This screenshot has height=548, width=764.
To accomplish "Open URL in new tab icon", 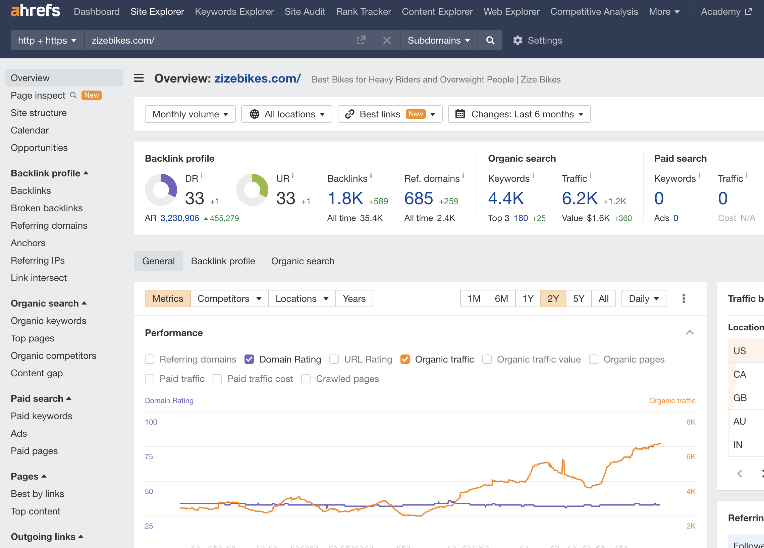I will pyautogui.click(x=361, y=41).
